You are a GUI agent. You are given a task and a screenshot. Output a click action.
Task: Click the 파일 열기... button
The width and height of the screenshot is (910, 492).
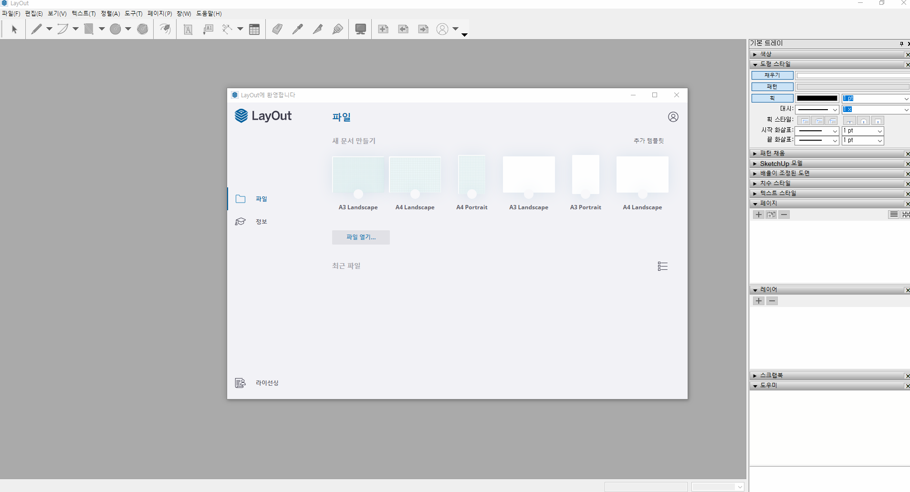(x=361, y=237)
